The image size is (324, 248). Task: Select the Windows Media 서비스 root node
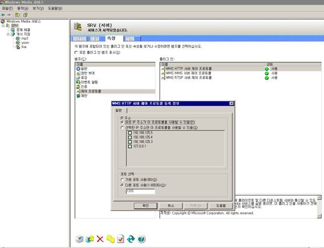[23, 21]
